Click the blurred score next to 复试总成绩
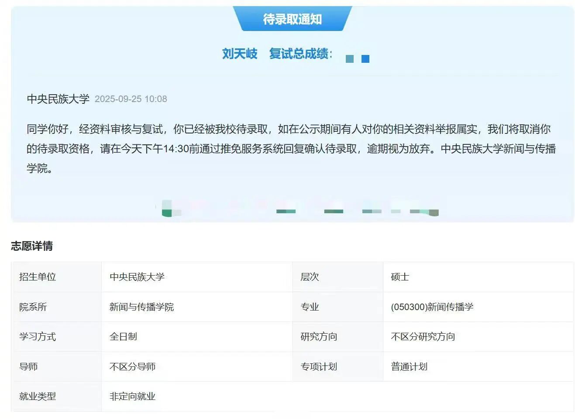 click(357, 58)
